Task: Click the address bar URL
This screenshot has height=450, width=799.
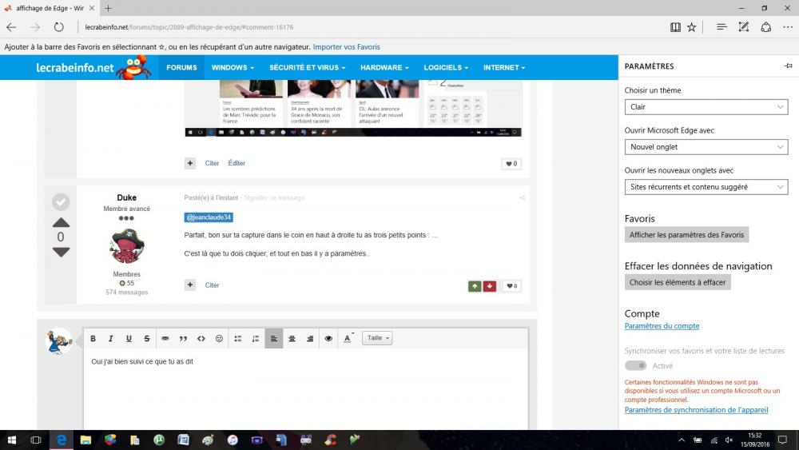Action: coord(189,27)
